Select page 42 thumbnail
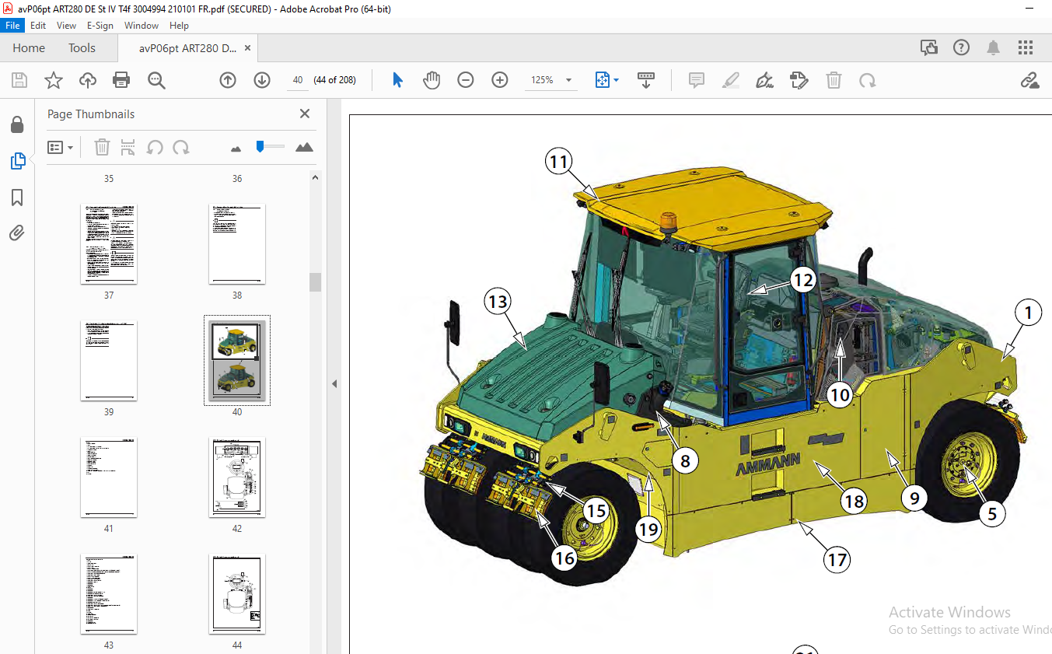The width and height of the screenshot is (1052, 654). coord(237,477)
